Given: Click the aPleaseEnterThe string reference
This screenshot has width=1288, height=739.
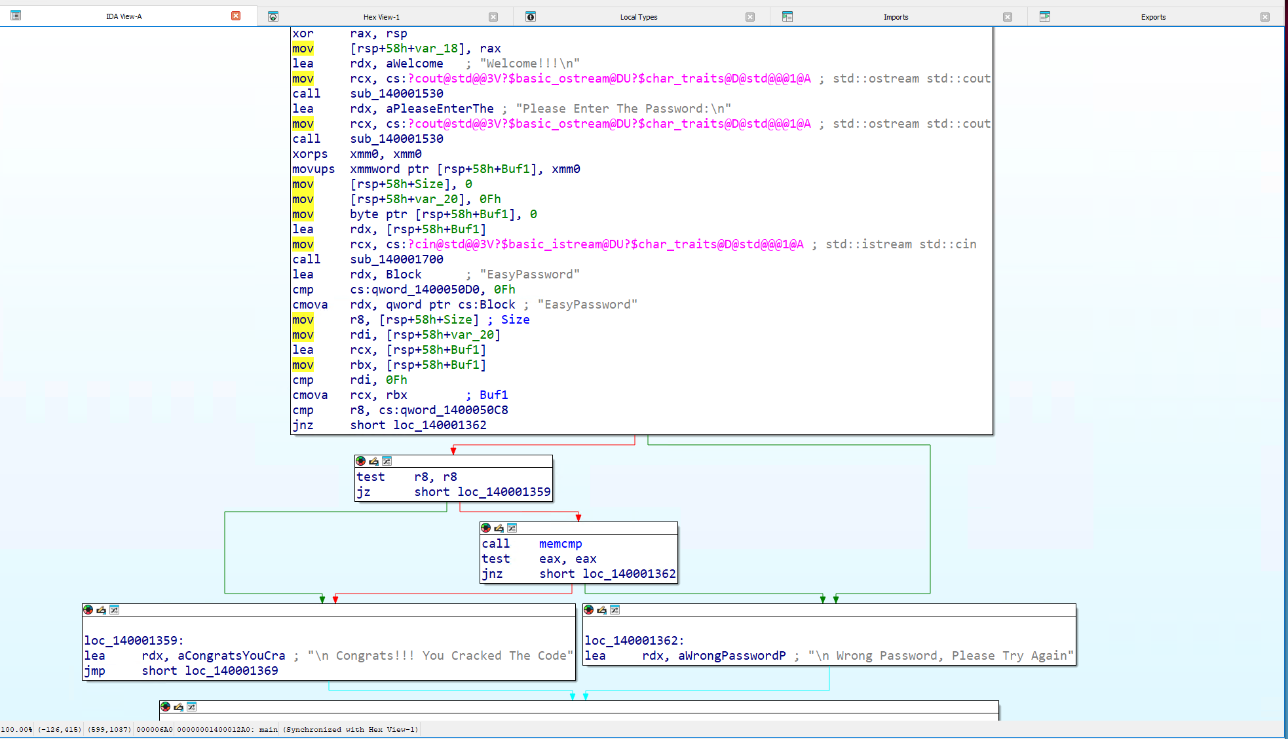Looking at the screenshot, I should 440,109.
